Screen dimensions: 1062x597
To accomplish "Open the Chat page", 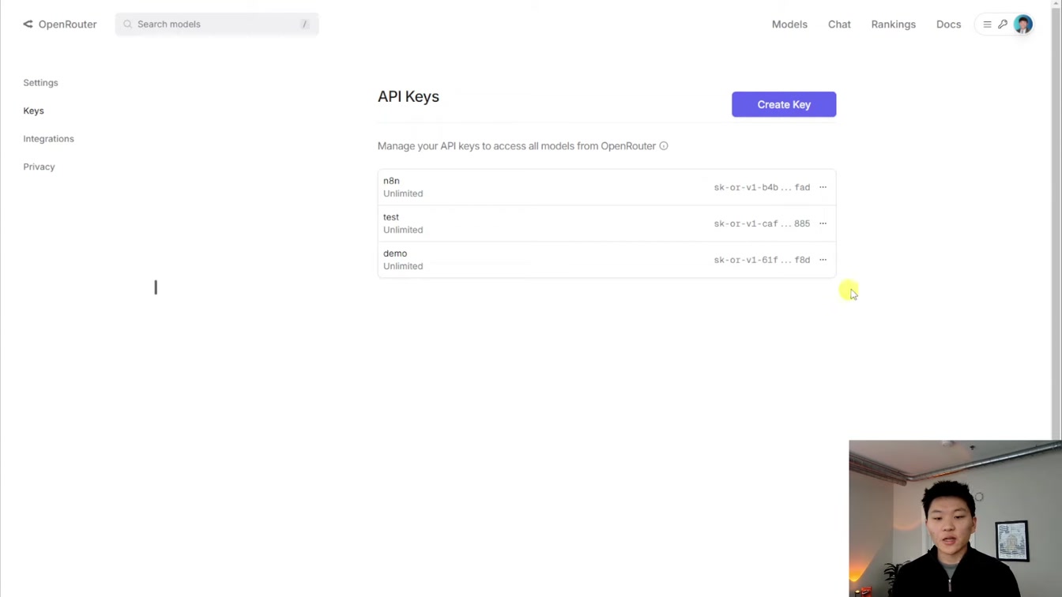I will (x=839, y=24).
